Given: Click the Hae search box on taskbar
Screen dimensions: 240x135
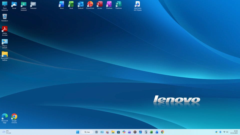Looking at the screenshot, I should (87, 132).
